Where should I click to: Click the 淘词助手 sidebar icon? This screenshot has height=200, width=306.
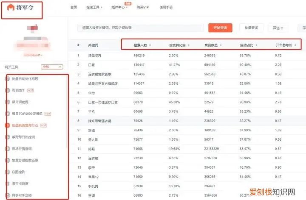pyautogui.click(x=7, y=91)
